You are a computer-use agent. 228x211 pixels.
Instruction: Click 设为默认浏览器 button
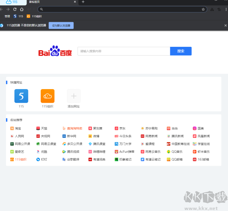pyautogui.click(x=61, y=26)
